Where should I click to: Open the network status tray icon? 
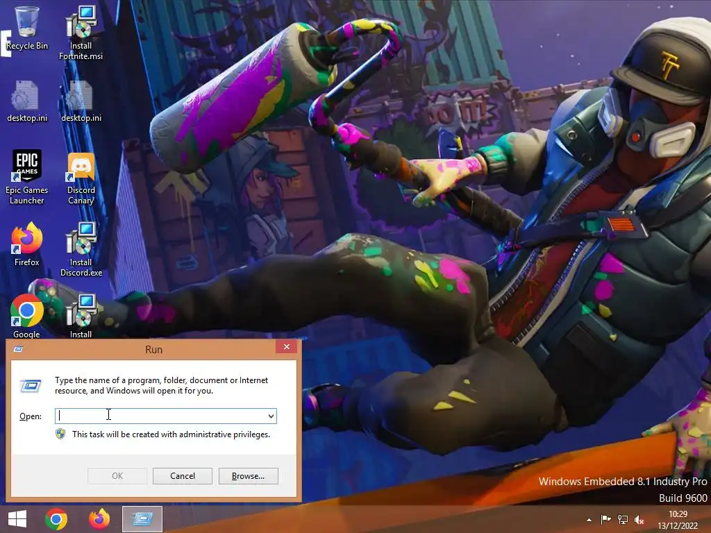[x=623, y=519]
